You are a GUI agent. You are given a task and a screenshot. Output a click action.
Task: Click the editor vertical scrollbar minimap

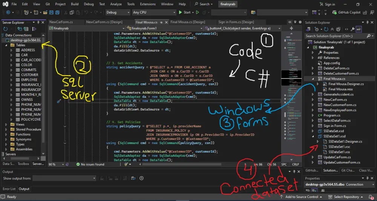pyautogui.click(x=291, y=96)
